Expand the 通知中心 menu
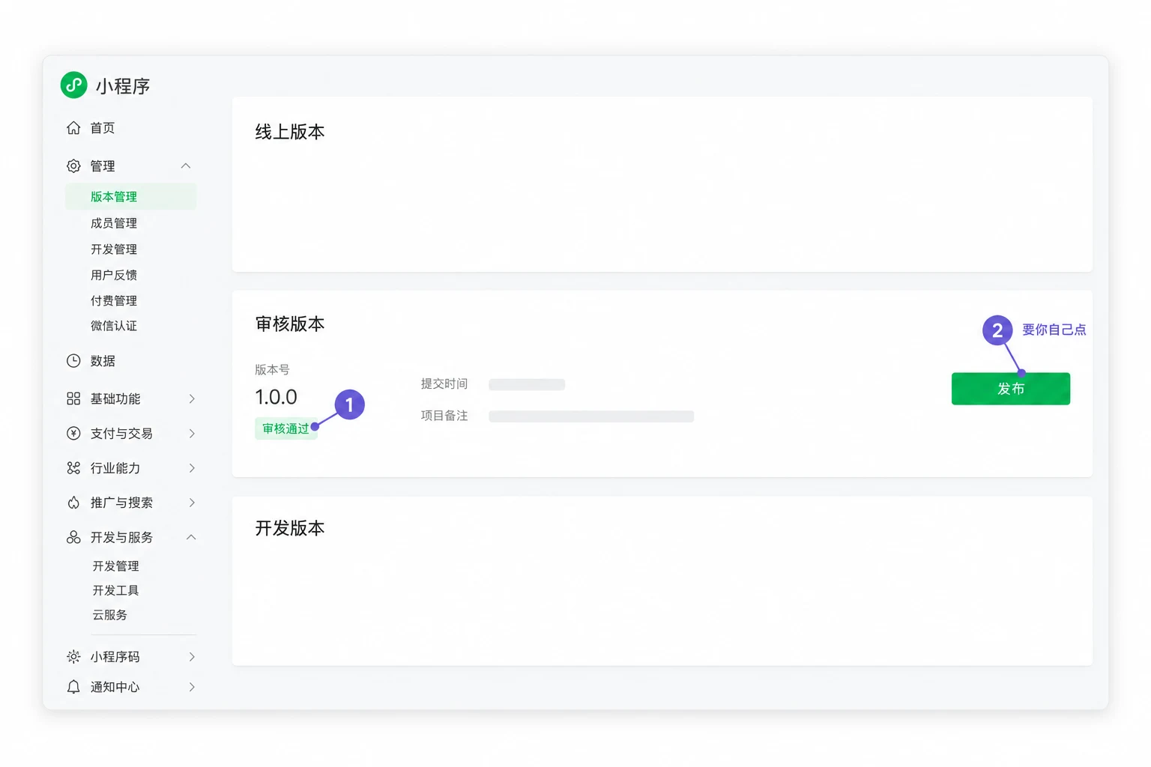Viewport: 1151px width, 767px height. pyautogui.click(x=192, y=687)
